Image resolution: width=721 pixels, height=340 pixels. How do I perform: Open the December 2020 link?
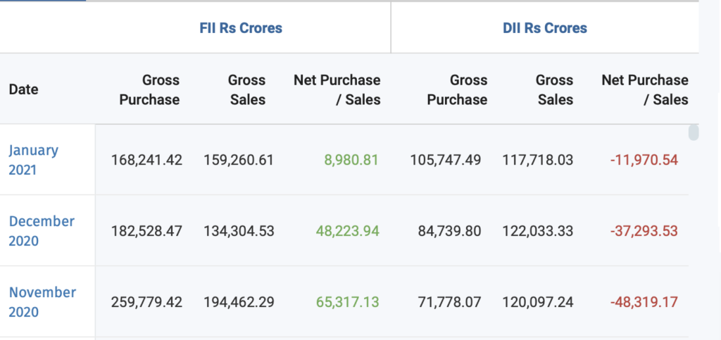pyautogui.click(x=42, y=231)
